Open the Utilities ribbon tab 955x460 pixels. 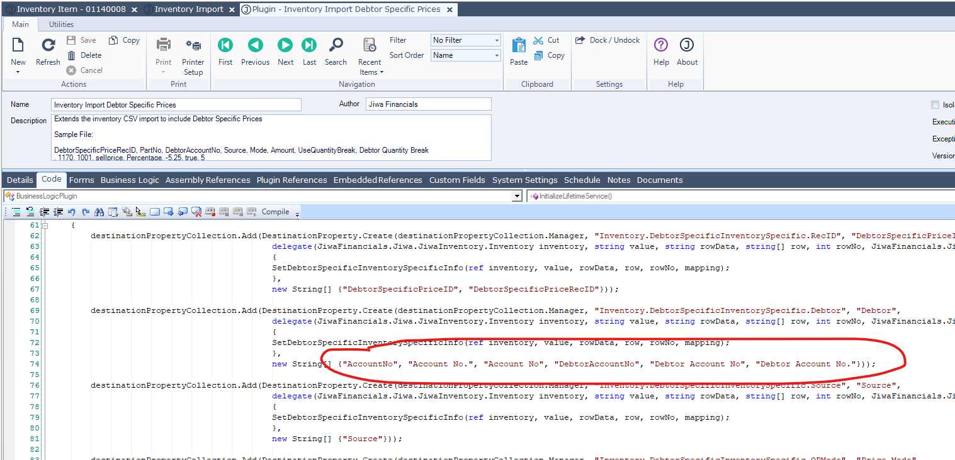pos(62,25)
